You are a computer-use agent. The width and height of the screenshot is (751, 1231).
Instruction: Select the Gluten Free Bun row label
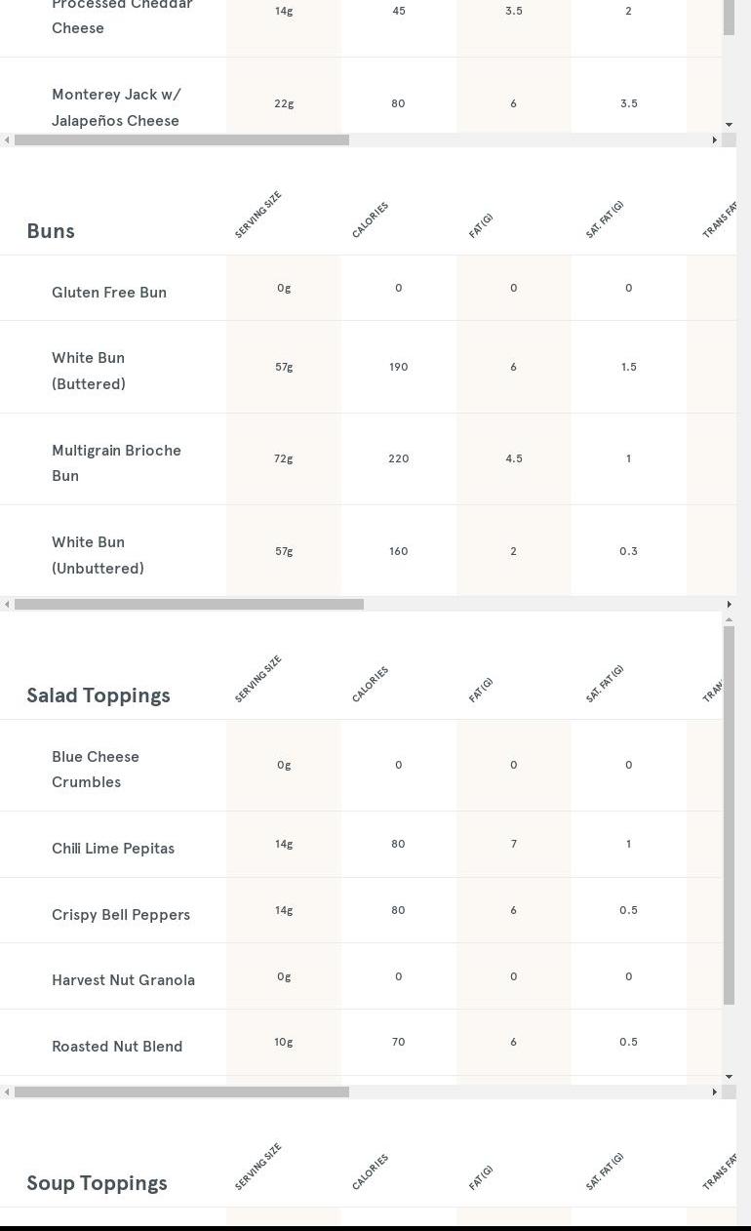click(x=109, y=293)
